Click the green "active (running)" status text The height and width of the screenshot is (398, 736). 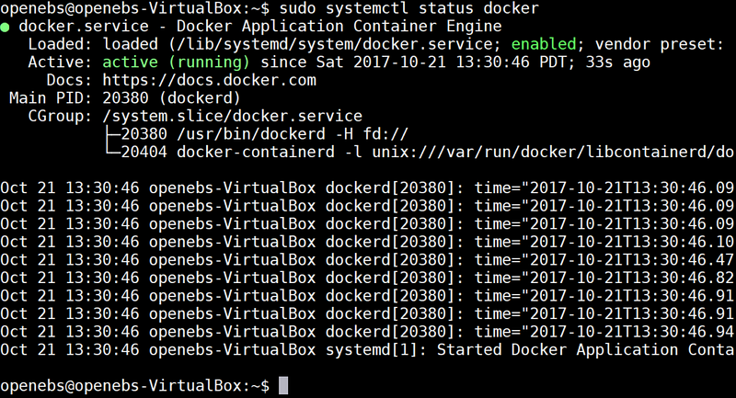coord(177,63)
